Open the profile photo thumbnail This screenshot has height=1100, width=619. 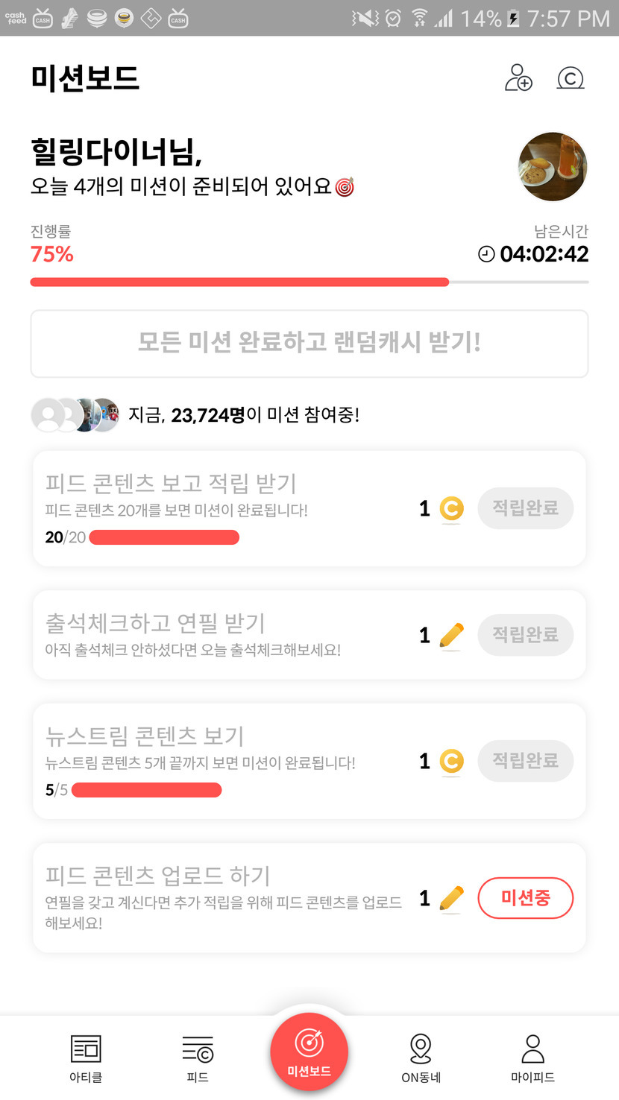click(x=553, y=167)
